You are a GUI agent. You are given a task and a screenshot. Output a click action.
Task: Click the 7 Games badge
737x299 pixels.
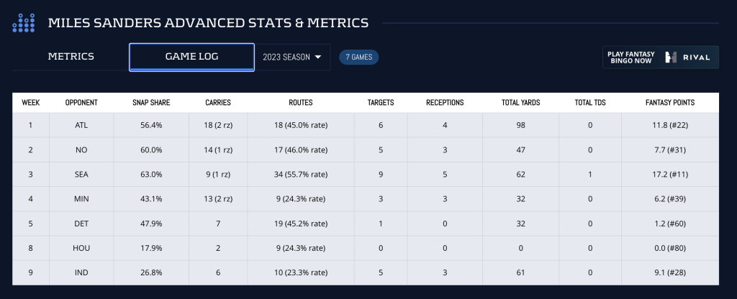pos(358,57)
